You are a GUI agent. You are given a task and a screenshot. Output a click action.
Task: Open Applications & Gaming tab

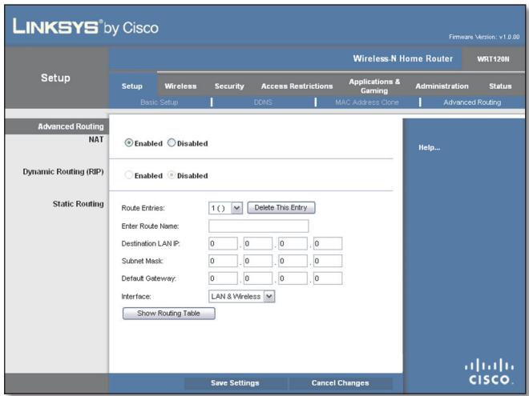pos(374,86)
